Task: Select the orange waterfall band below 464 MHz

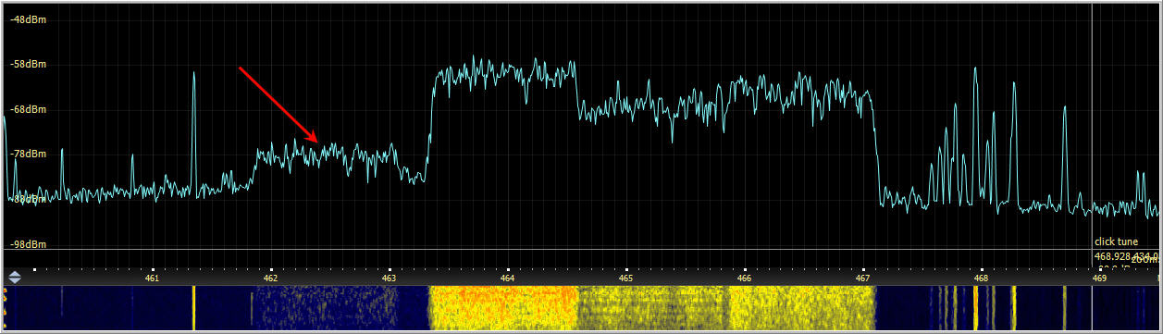Action: (502, 308)
